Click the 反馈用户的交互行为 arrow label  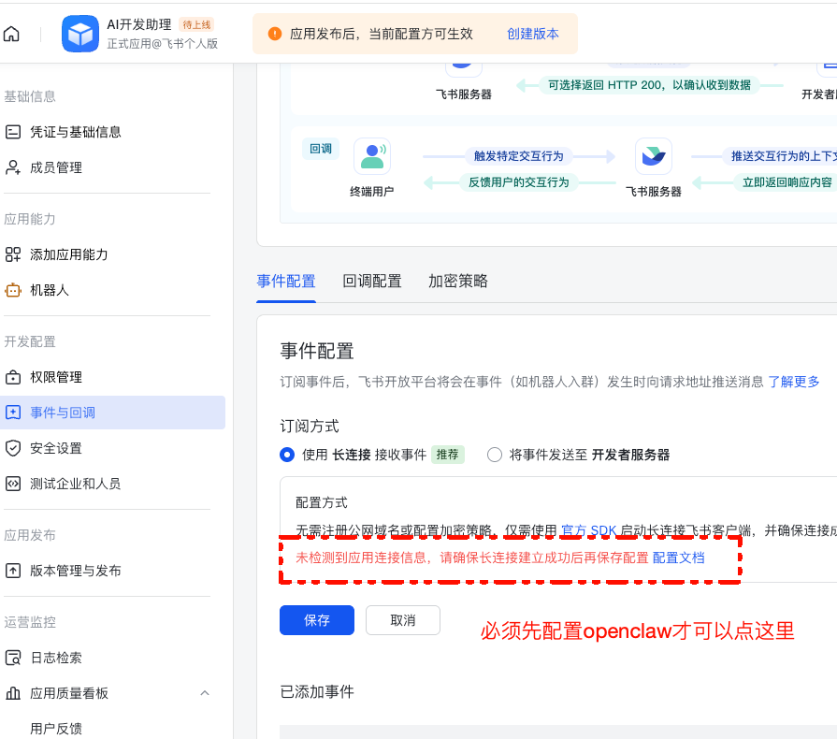tap(518, 182)
